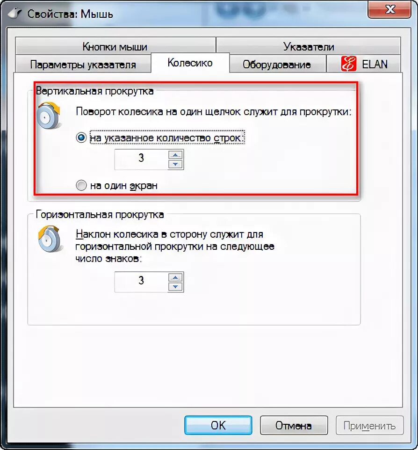Viewport: 418px width, 450px height.
Task: Confirm settings with the OK button
Action: tap(218, 425)
